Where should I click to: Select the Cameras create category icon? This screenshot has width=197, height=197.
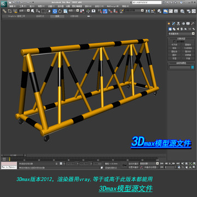tap(182, 29)
